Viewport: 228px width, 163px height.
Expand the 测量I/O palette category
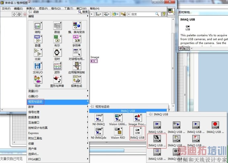(58, 91)
